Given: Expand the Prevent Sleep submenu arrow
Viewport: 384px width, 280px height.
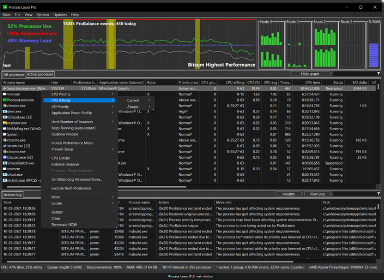Looking at the screenshot, I should click(113, 149).
